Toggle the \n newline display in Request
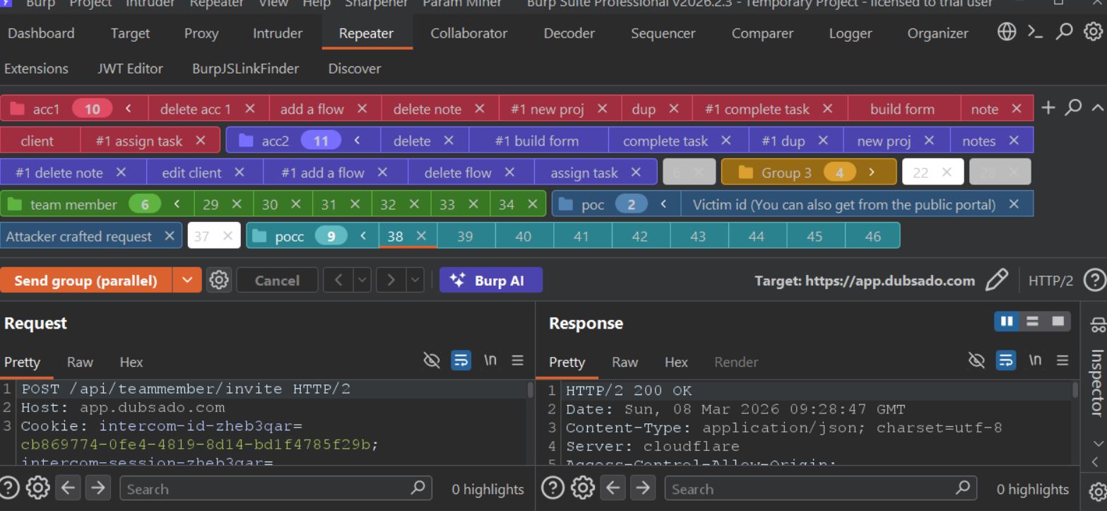 (x=490, y=362)
